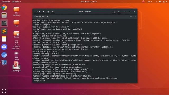Click the 'Reading state information... Done' line

coord(51,20)
